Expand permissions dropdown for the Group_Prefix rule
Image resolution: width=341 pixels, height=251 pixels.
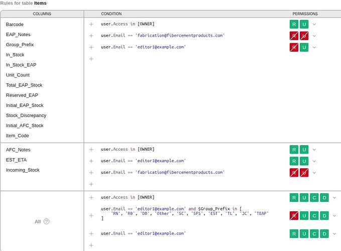(x=334, y=215)
